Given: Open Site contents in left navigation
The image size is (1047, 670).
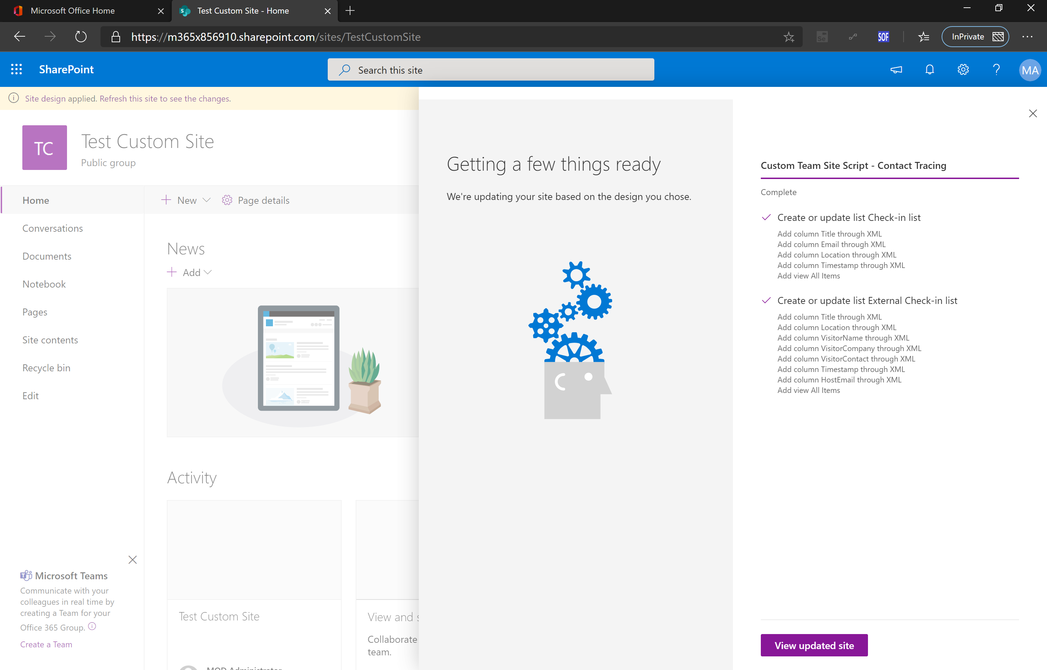Looking at the screenshot, I should pos(50,340).
